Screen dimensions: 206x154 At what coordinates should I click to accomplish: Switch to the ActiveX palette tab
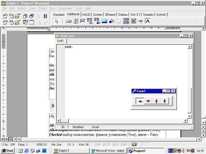pyautogui.click(x=161, y=15)
